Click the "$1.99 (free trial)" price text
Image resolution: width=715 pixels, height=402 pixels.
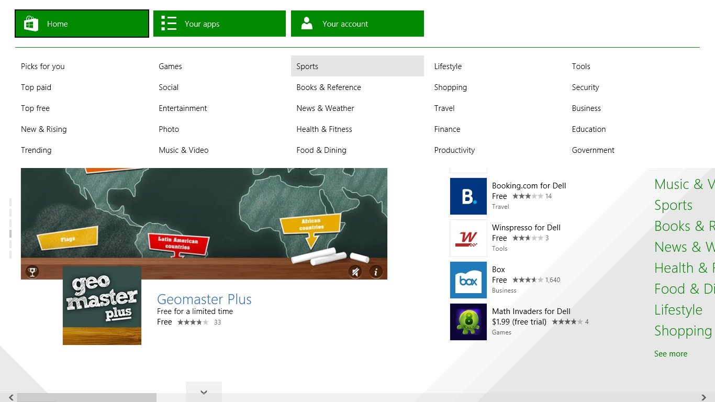pyautogui.click(x=519, y=322)
